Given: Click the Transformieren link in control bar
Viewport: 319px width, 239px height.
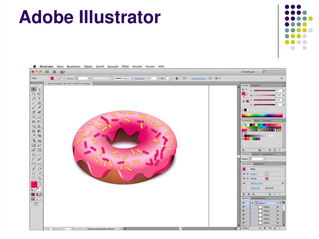Looking at the screenshot, I should (198, 79).
